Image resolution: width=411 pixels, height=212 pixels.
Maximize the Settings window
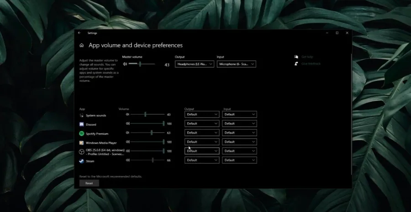(337, 33)
